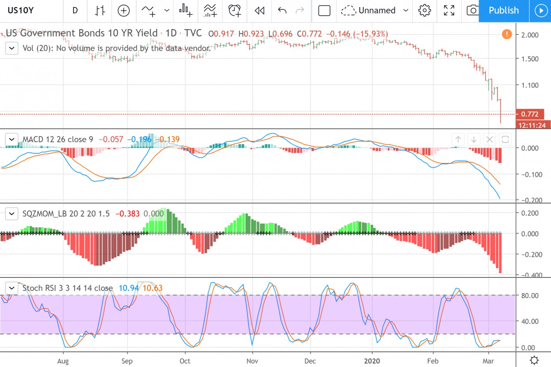Collapse the Stoch RSI indicator legend chevron
The height and width of the screenshot is (367, 551).
12,288
